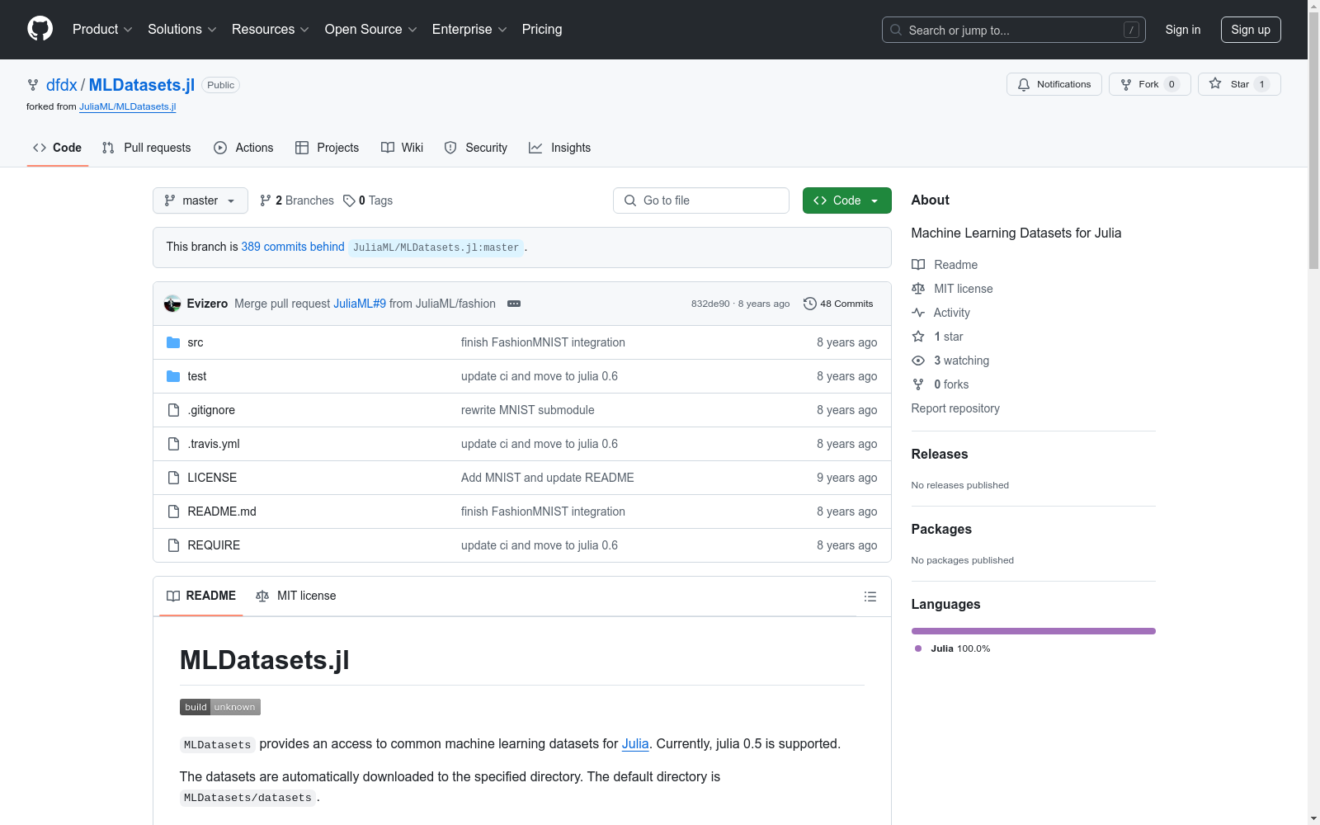This screenshot has height=825, width=1320.
Task: Click the star icon beside 1 star
Action: 918,337
